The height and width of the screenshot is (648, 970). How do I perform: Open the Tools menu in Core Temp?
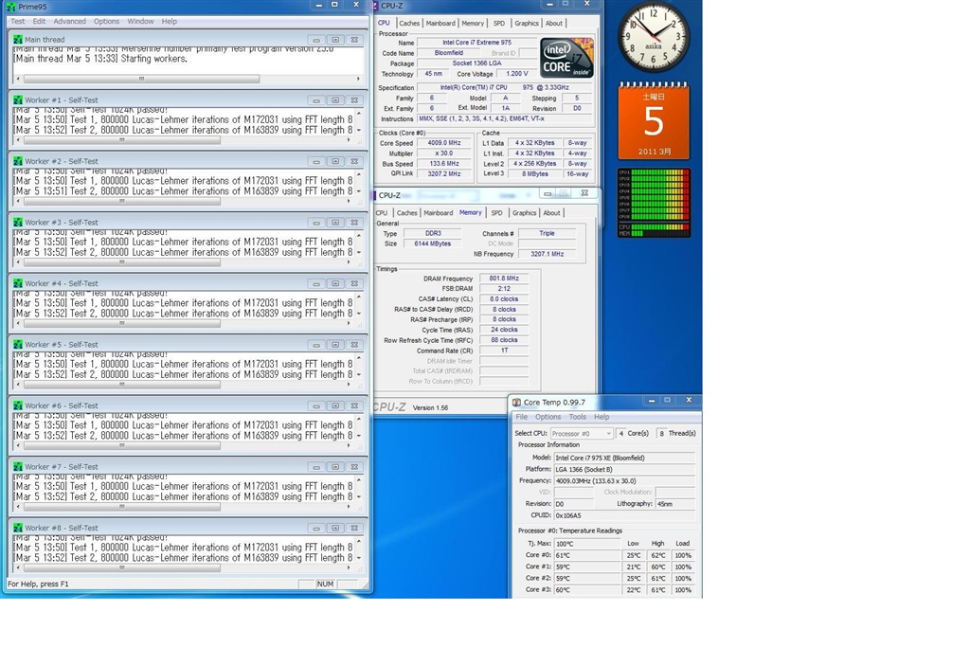pyautogui.click(x=578, y=417)
